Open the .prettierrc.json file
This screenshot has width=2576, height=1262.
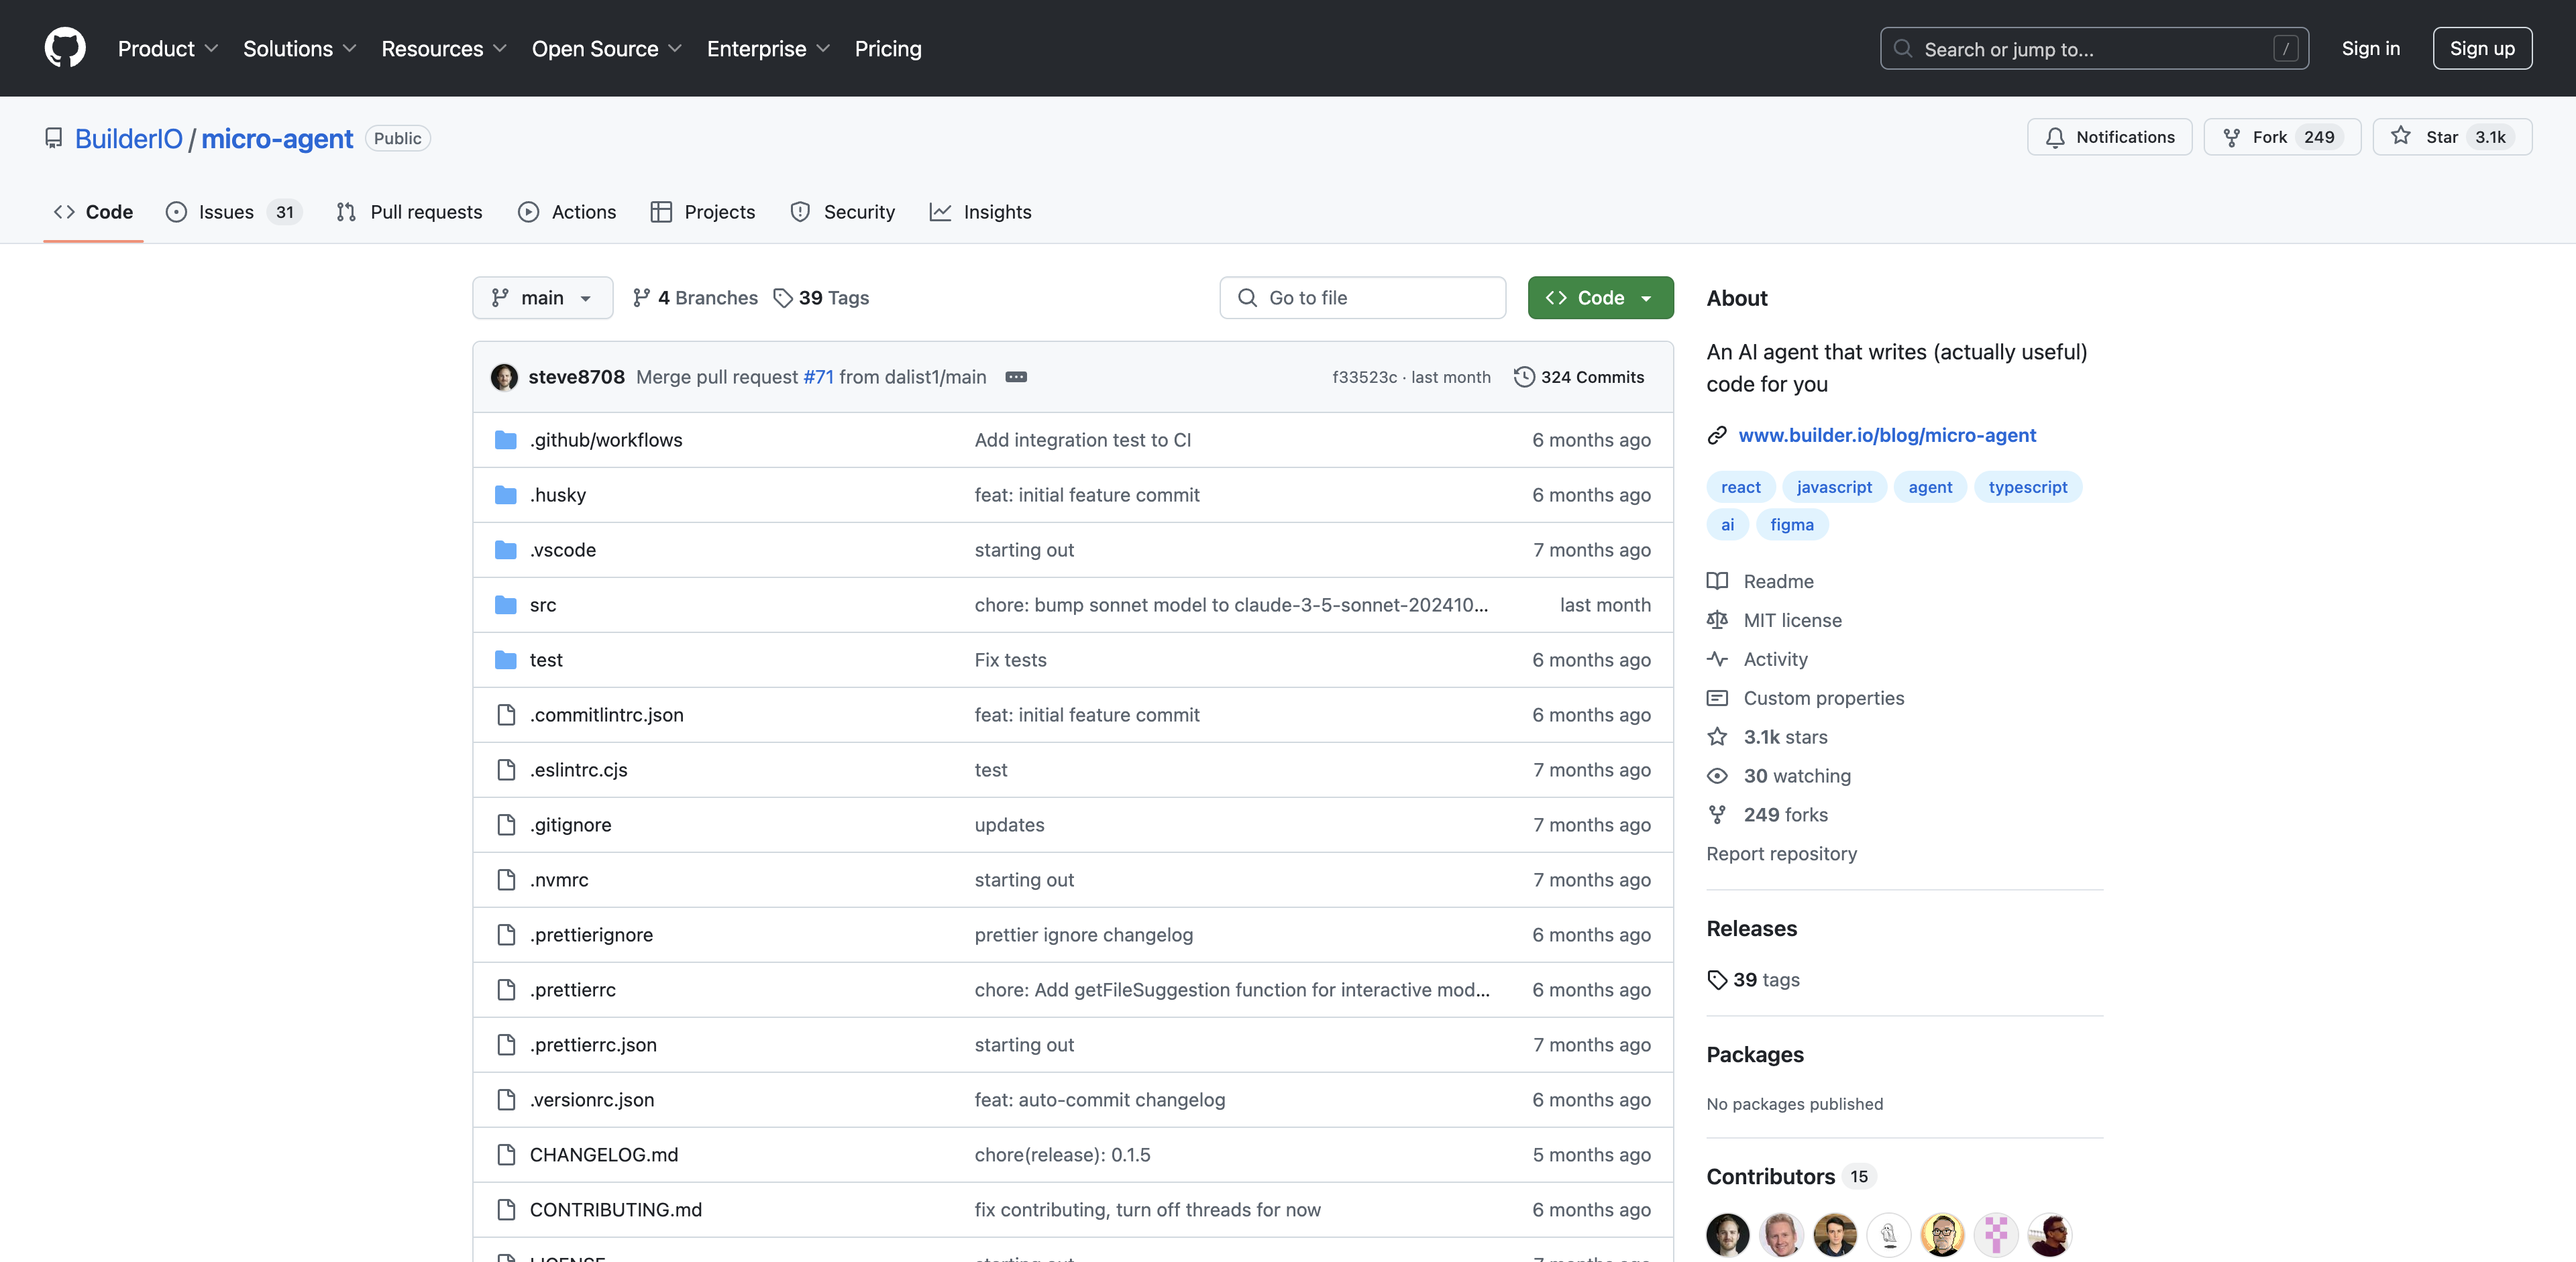(x=593, y=1044)
